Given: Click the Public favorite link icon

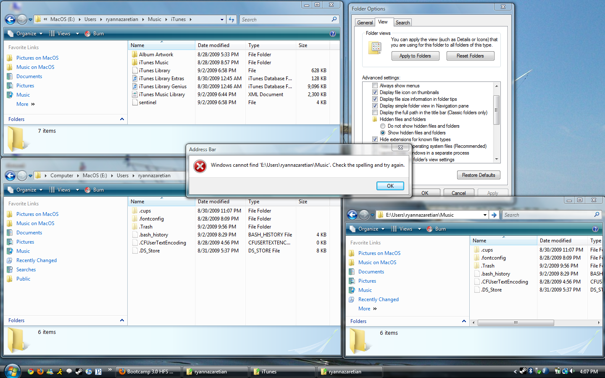Looking at the screenshot, I should pyautogui.click(x=10, y=279).
